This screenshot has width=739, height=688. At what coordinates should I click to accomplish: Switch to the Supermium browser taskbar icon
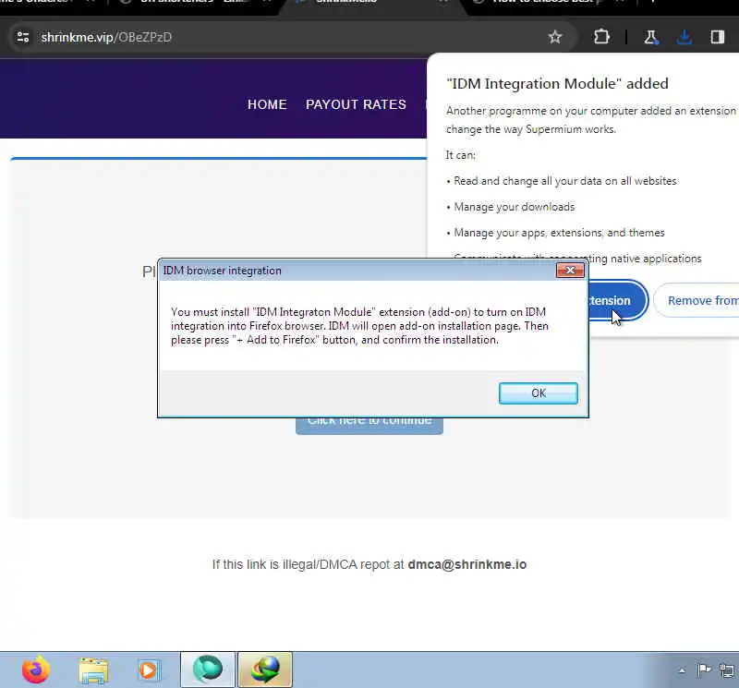207,670
